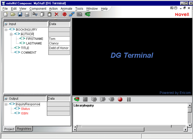Select the red Status output element

(25, 109)
